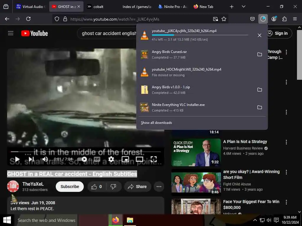Open the tracking protection shield icon
The height and width of the screenshot is (226, 302).
[57, 19]
